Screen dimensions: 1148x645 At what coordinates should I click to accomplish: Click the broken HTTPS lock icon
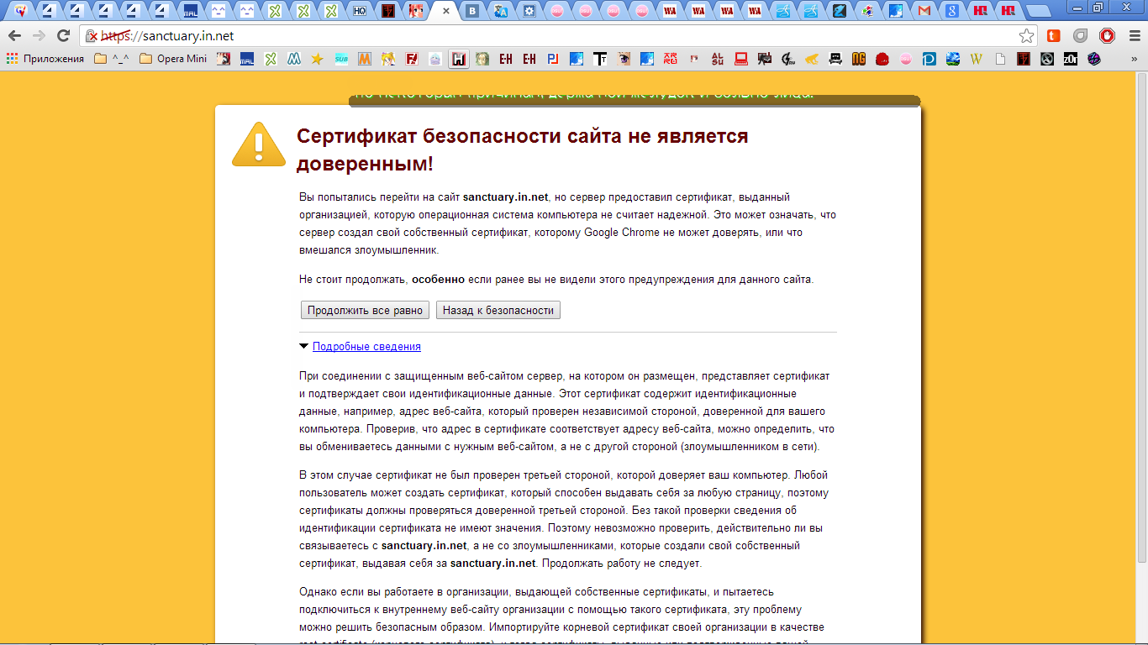click(x=92, y=36)
